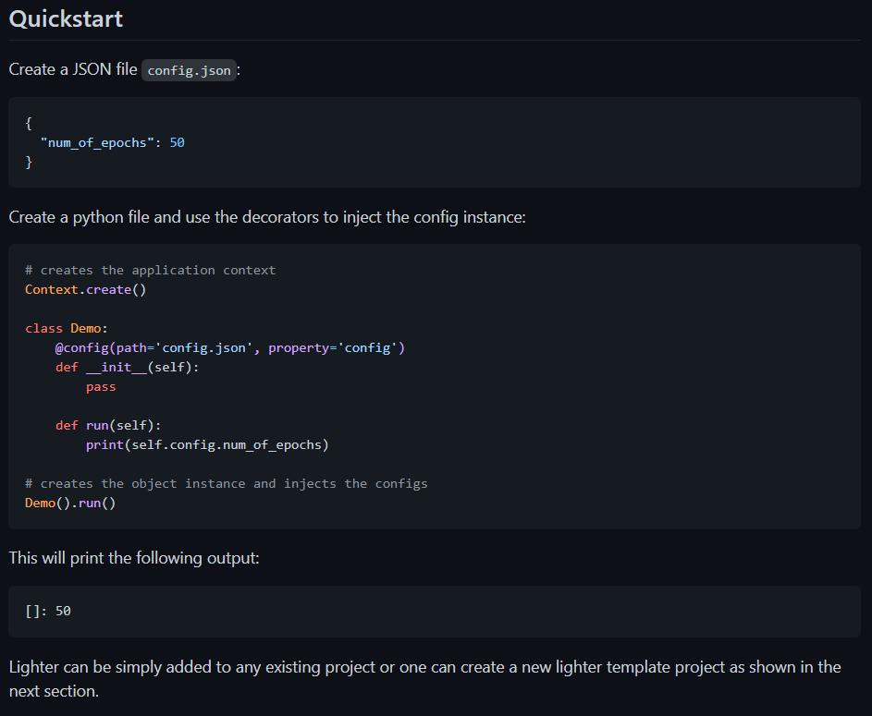Click the "class Demo:" line

point(67,328)
